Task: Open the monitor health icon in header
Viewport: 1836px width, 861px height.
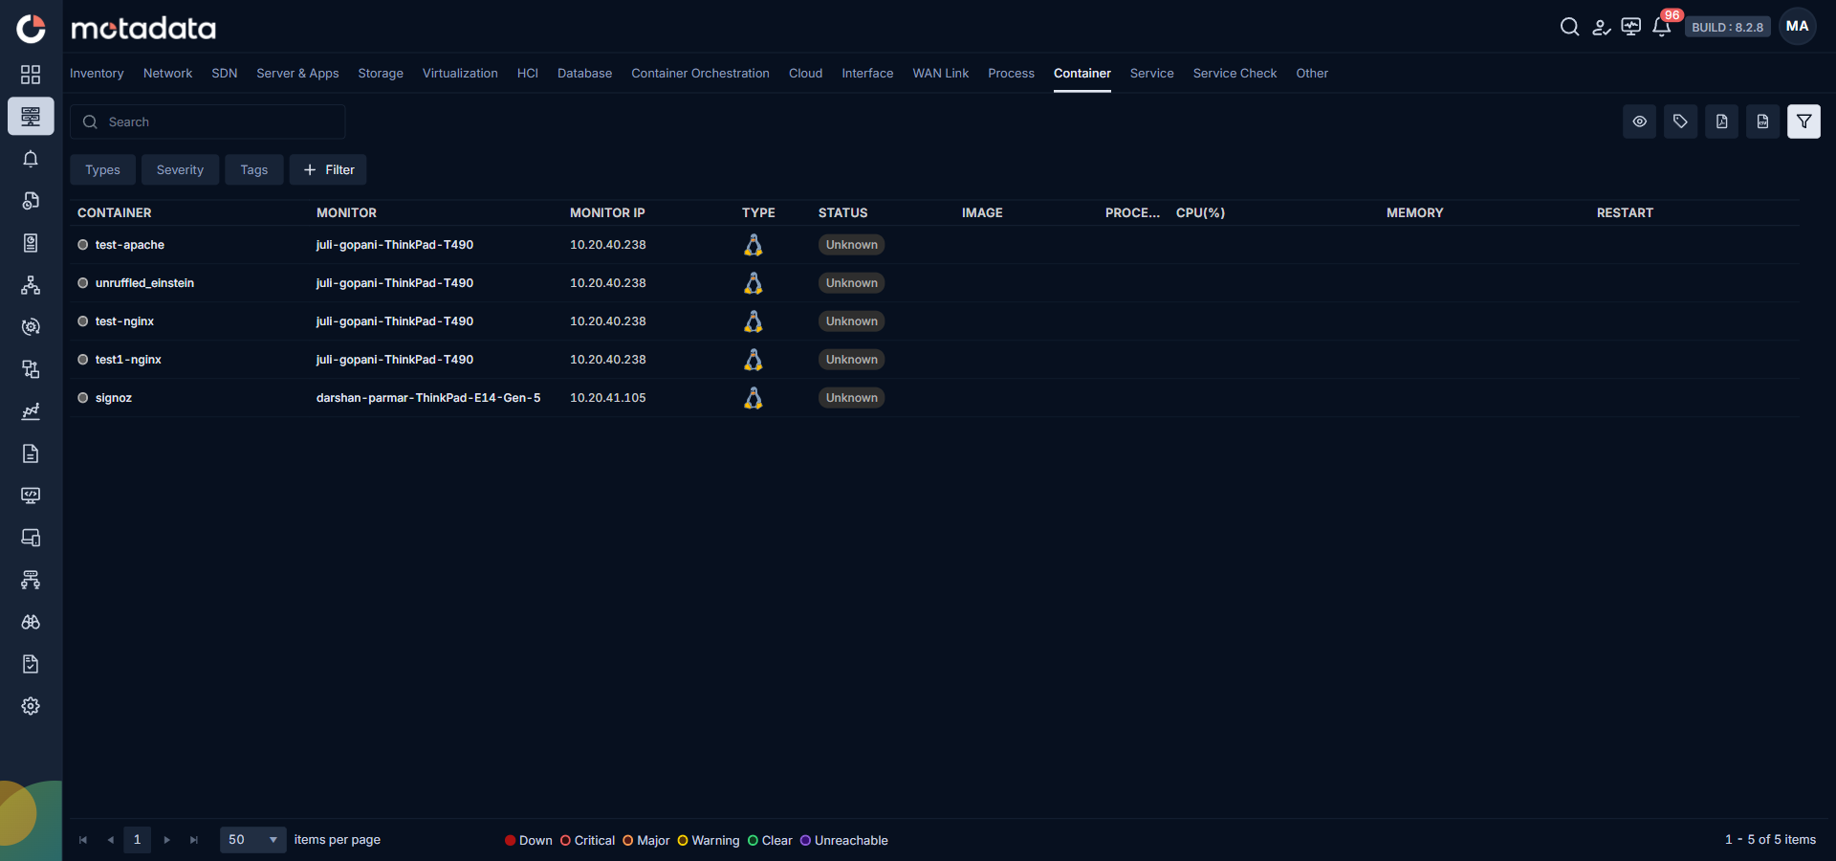Action: 1631,27
